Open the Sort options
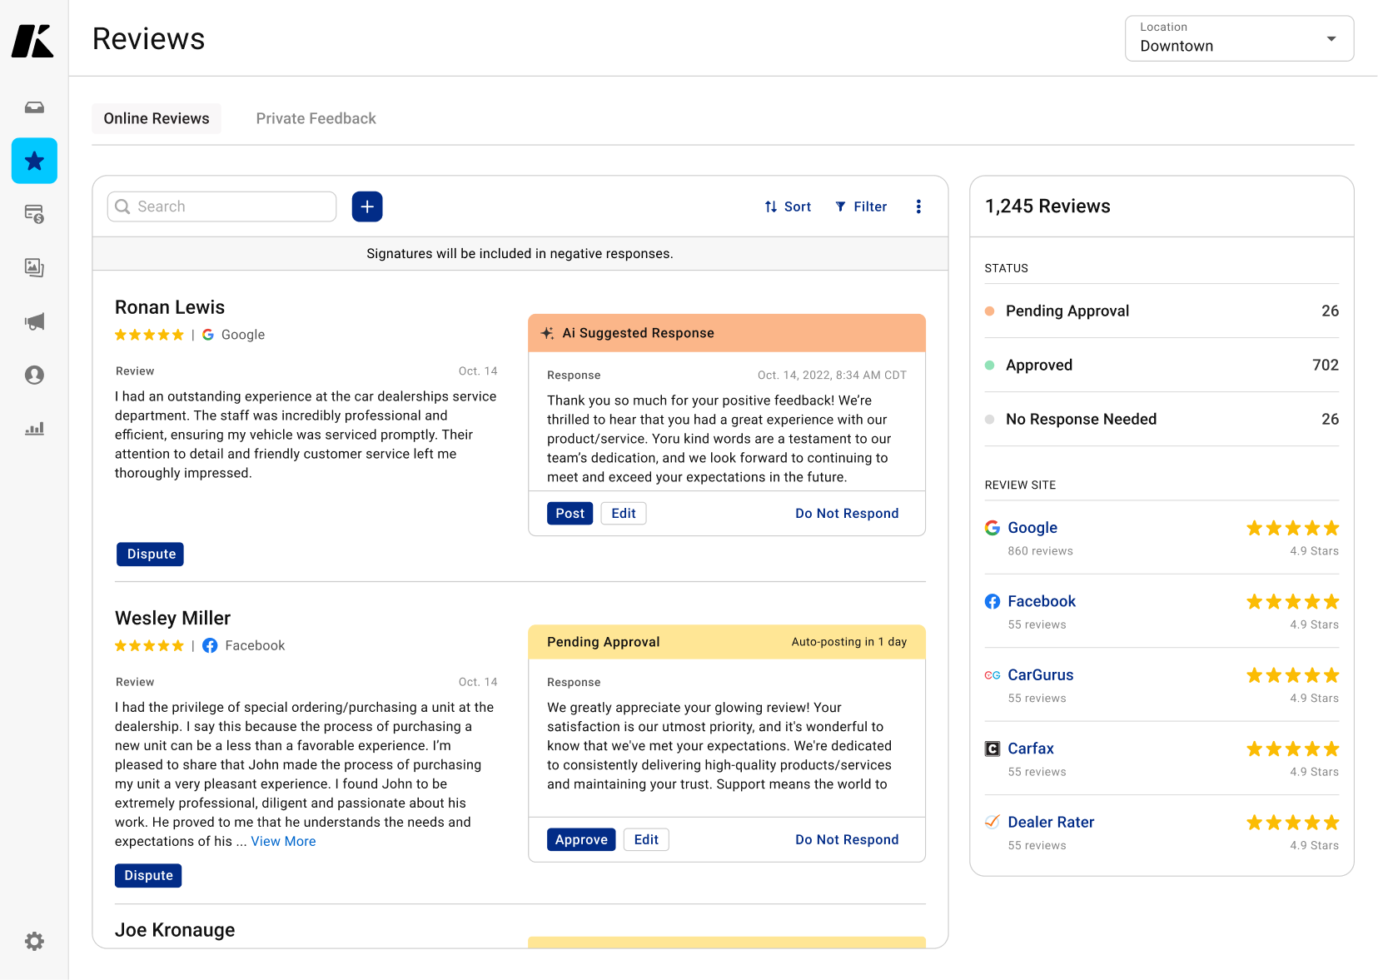The height and width of the screenshot is (980, 1378). pyautogui.click(x=788, y=206)
